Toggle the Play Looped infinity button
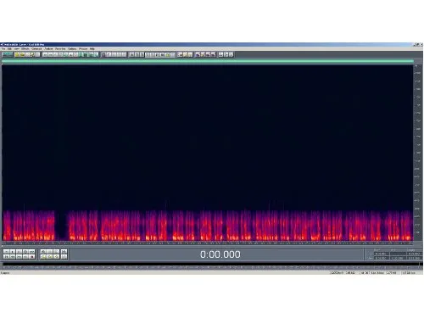 coord(31,251)
